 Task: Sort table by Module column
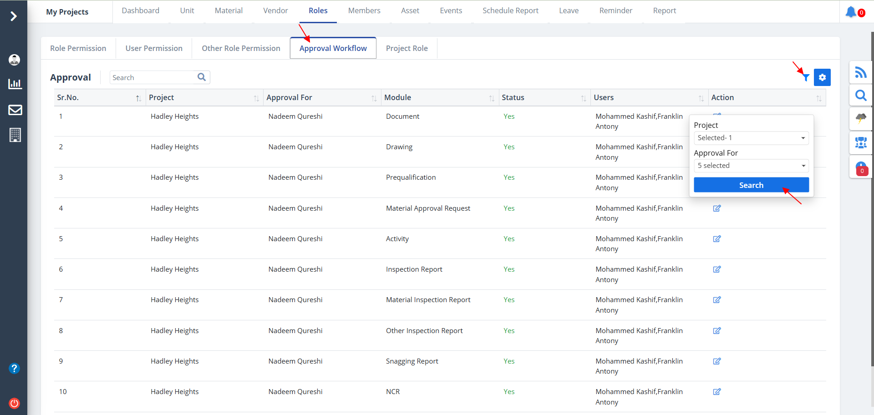491,98
